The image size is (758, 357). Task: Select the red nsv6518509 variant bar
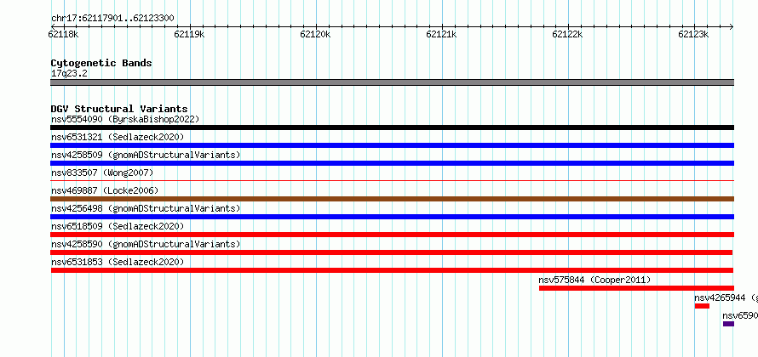click(392, 235)
